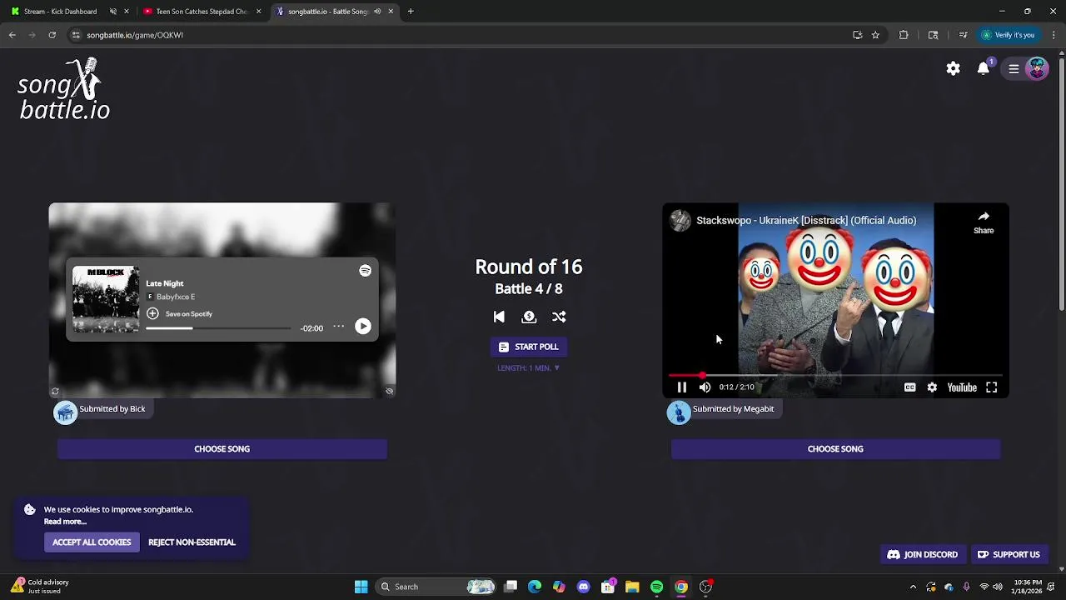Open the songbattle.io settings gear
This screenshot has width=1066, height=600.
point(953,69)
